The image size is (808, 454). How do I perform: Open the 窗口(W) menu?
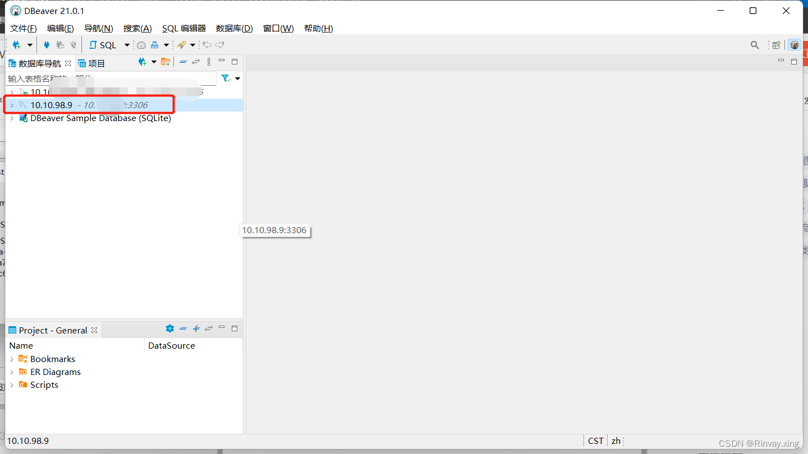(x=278, y=28)
